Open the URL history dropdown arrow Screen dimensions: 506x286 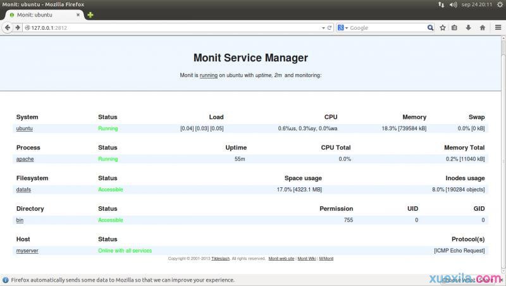[323, 28]
